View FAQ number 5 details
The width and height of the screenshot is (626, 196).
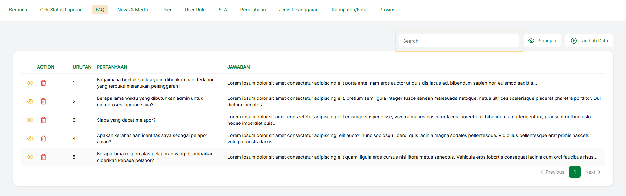click(x=30, y=157)
